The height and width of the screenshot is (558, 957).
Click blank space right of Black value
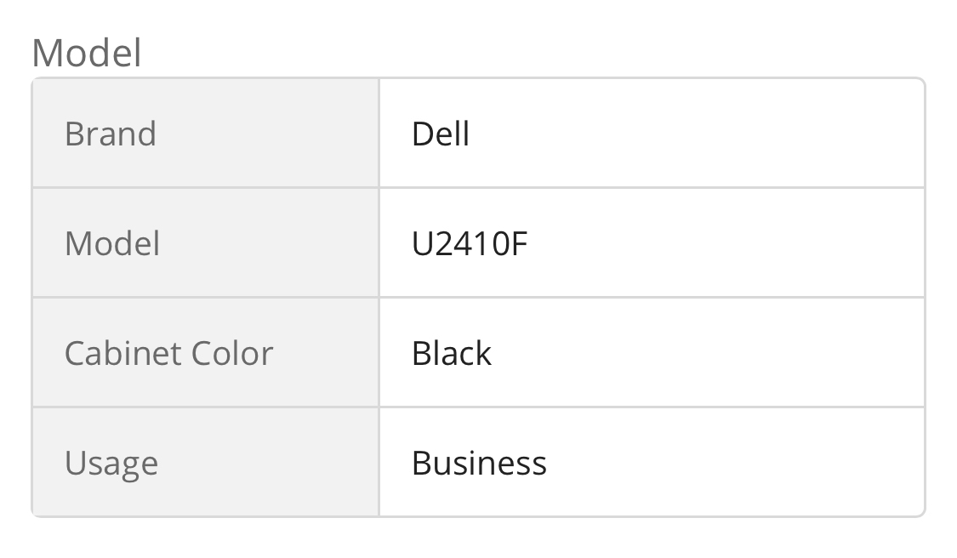click(x=708, y=354)
